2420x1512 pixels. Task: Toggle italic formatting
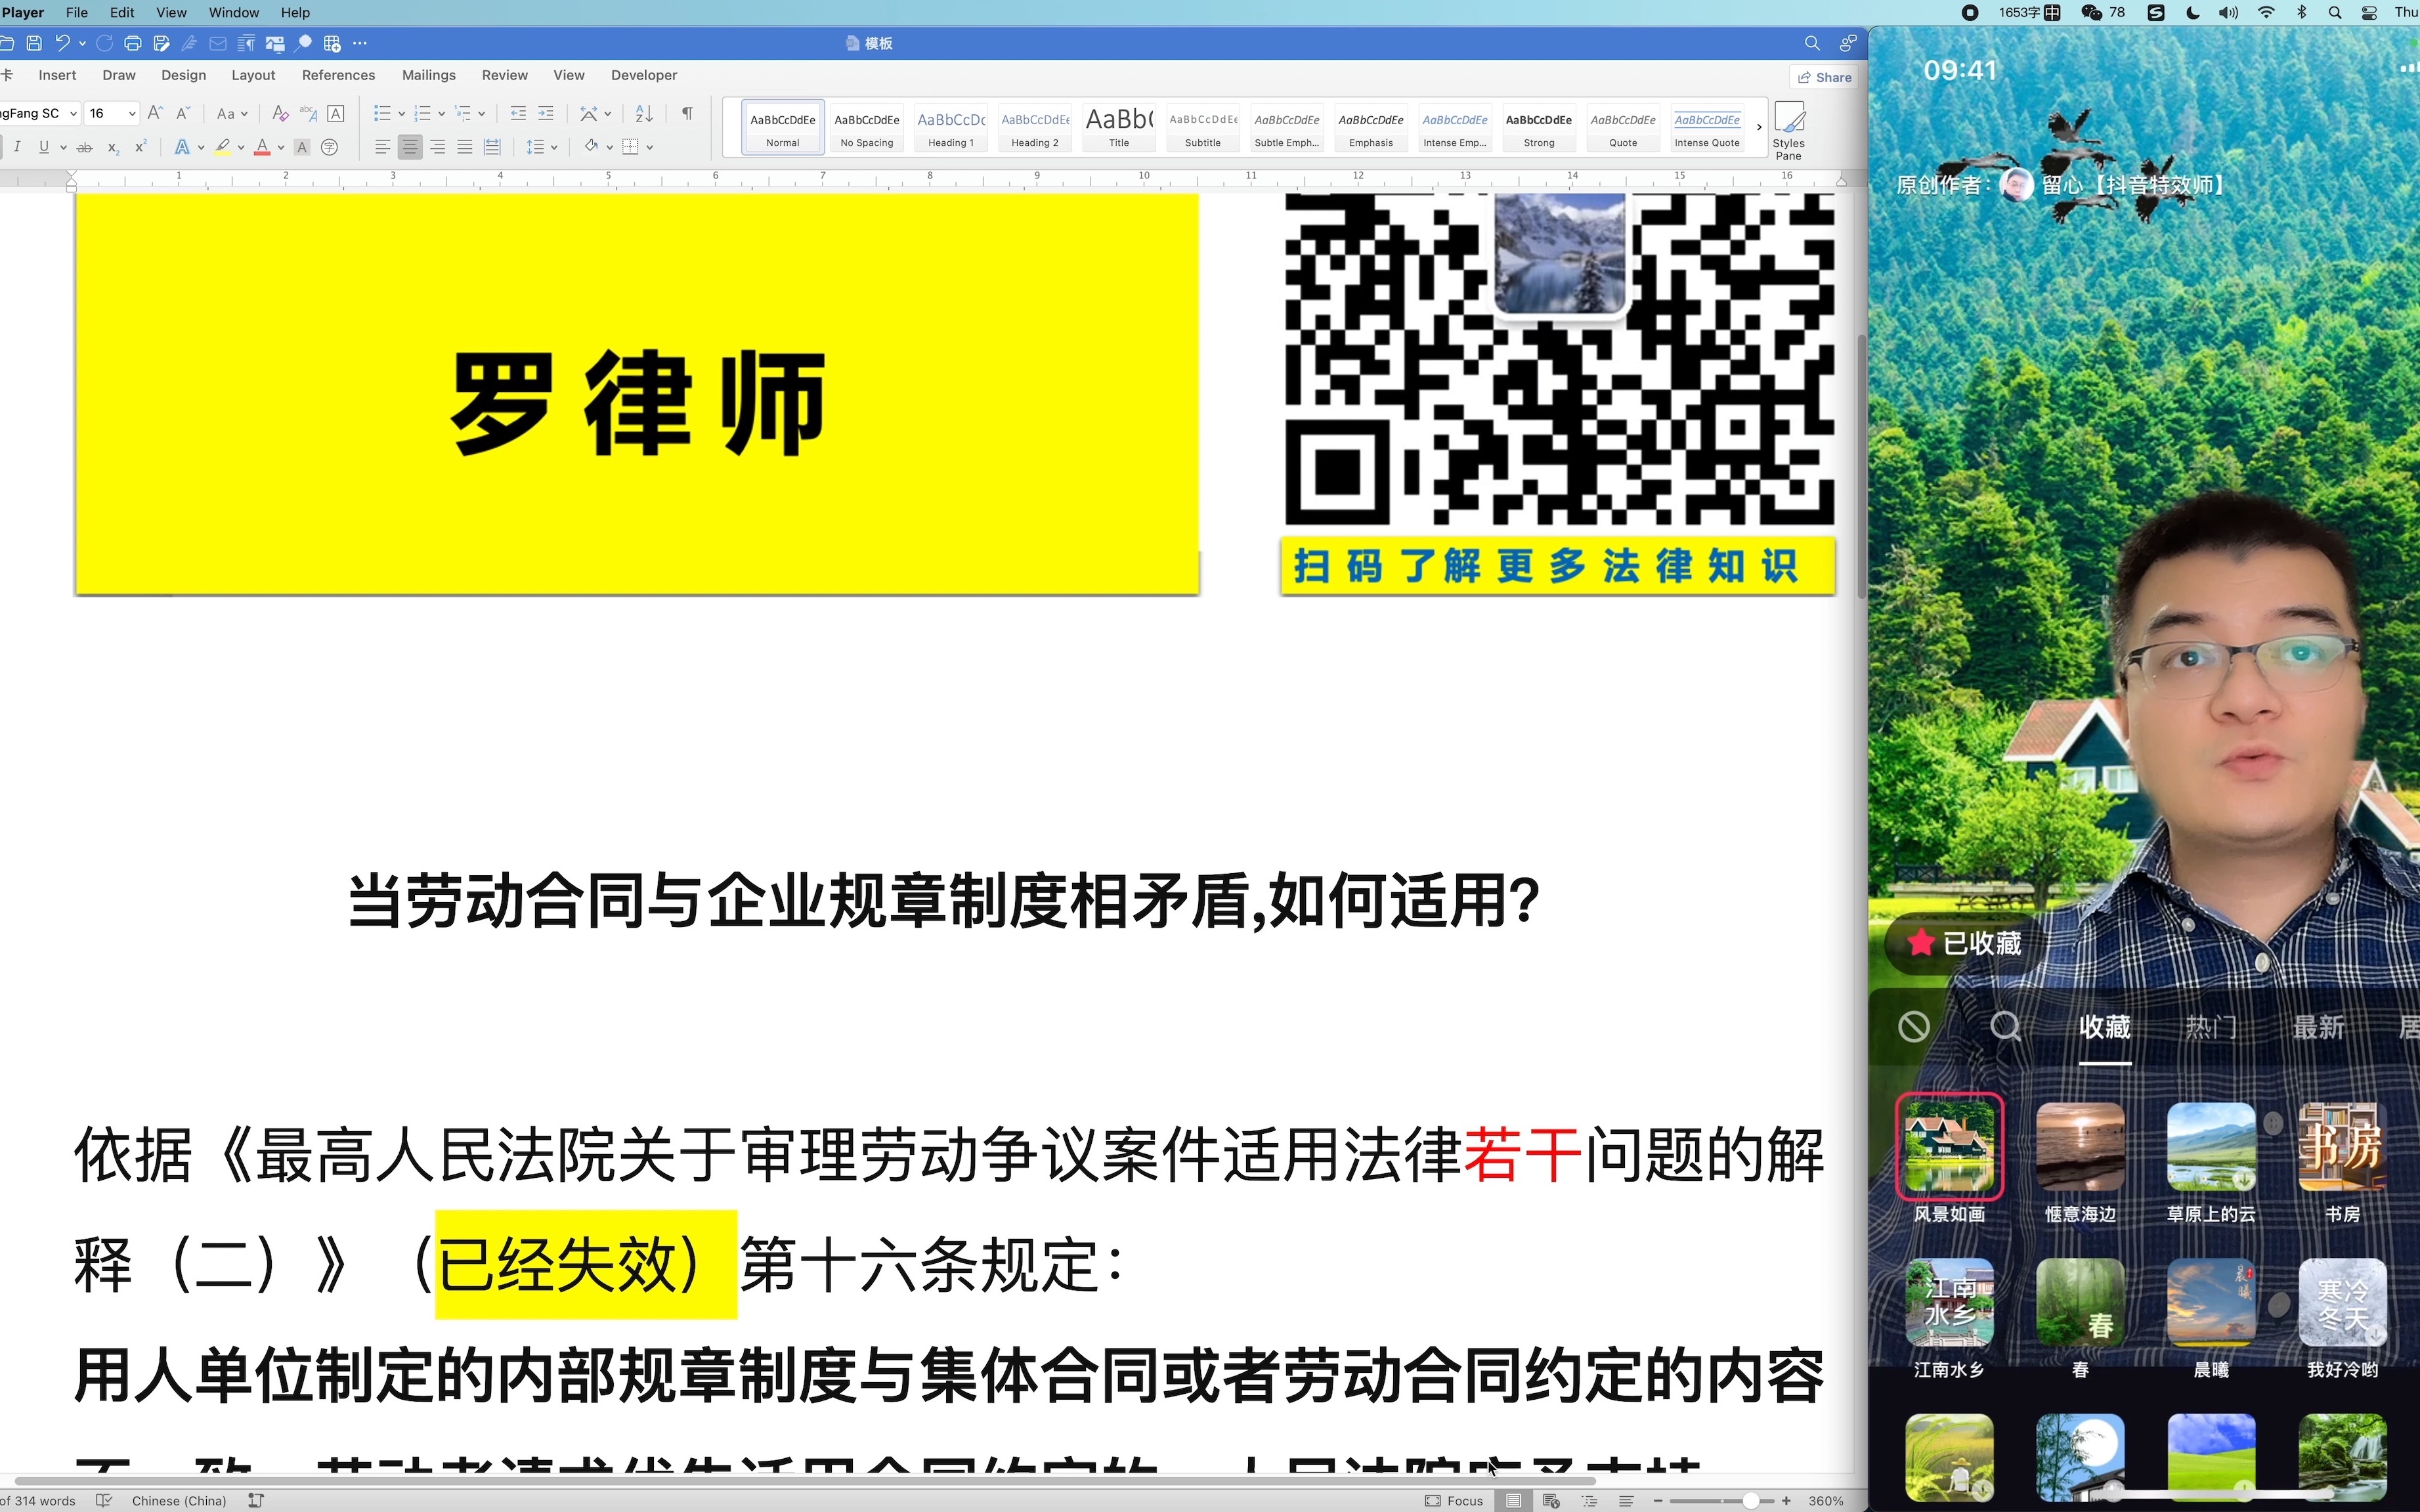(17, 147)
